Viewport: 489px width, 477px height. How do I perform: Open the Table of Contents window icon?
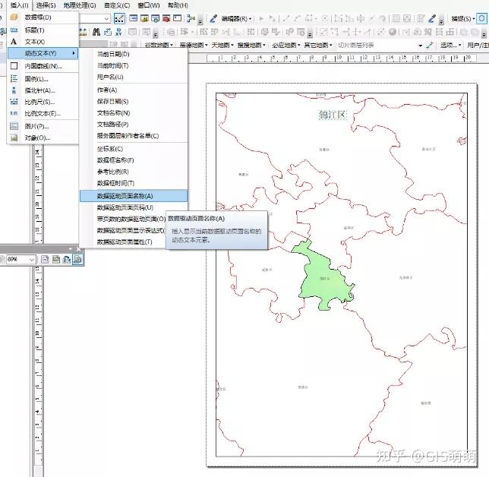(x=134, y=18)
